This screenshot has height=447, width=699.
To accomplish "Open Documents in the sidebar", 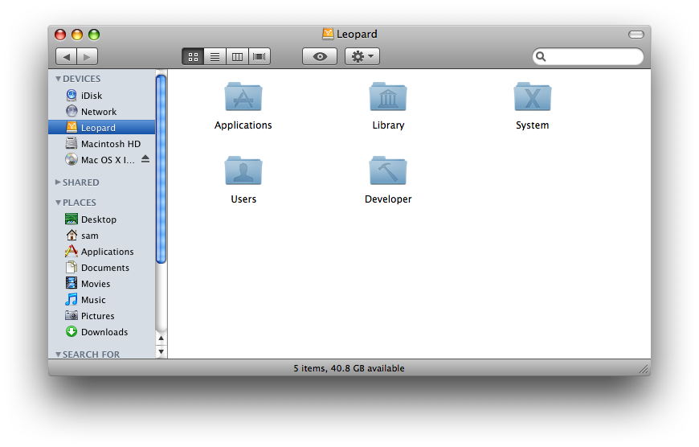I will click(102, 268).
